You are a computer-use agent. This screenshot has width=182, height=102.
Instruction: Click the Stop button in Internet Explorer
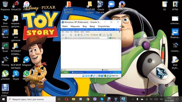coord(75,35)
